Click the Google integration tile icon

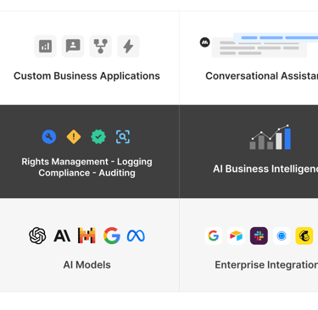coord(214,235)
